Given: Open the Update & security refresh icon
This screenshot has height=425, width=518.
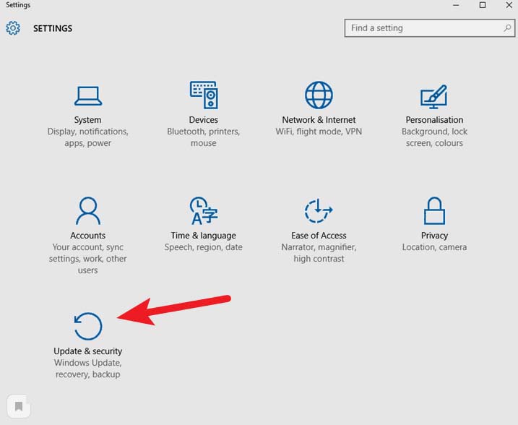Looking at the screenshot, I should tap(88, 326).
